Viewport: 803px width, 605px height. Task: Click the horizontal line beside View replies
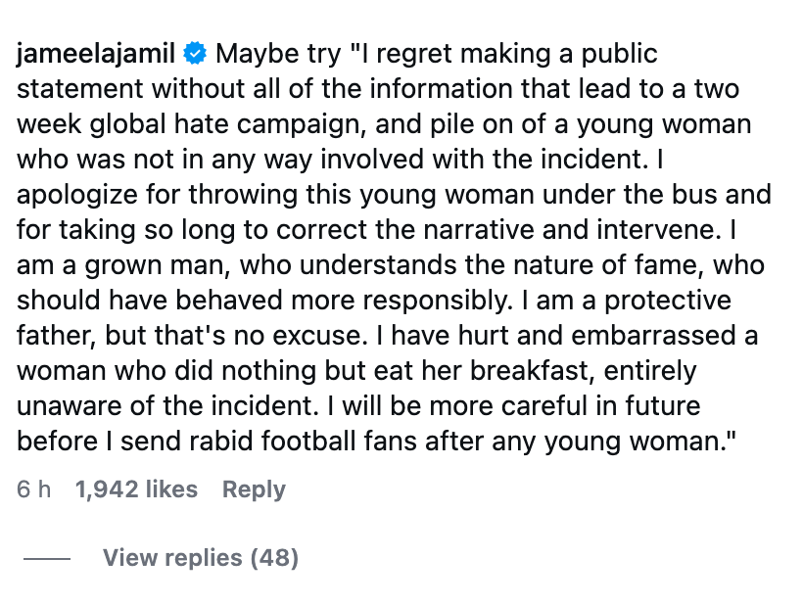[47, 559]
